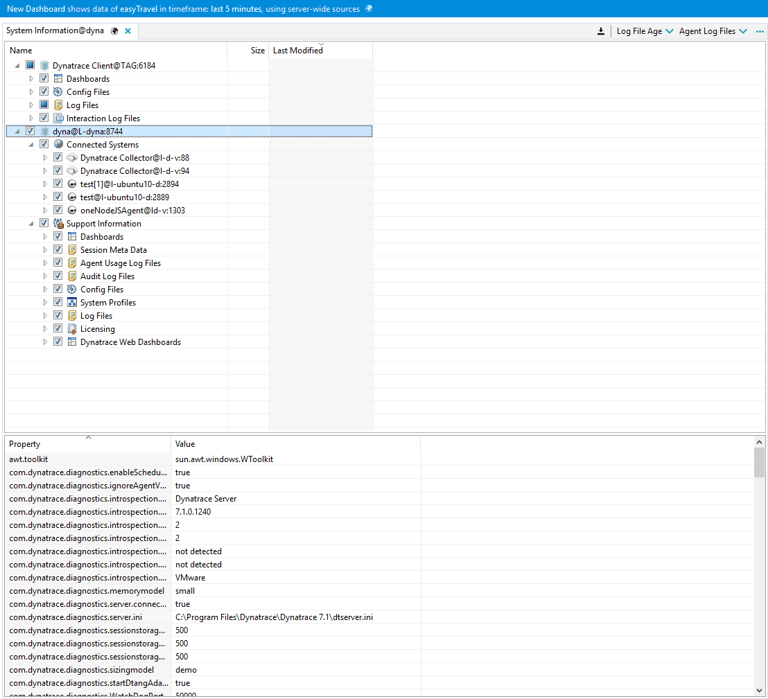Click the Dynatrace Collector@l-d-v:94 icon
The image size is (768, 699).
72,171
